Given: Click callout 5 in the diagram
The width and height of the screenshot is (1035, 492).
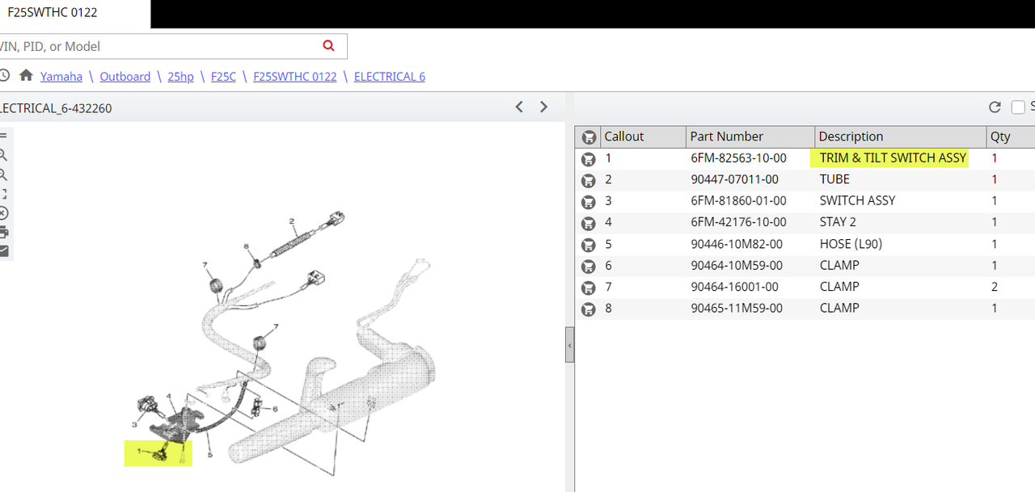Looking at the screenshot, I should [210, 455].
